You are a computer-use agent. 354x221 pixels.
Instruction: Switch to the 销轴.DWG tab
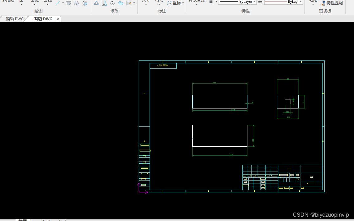(x=14, y=19)
